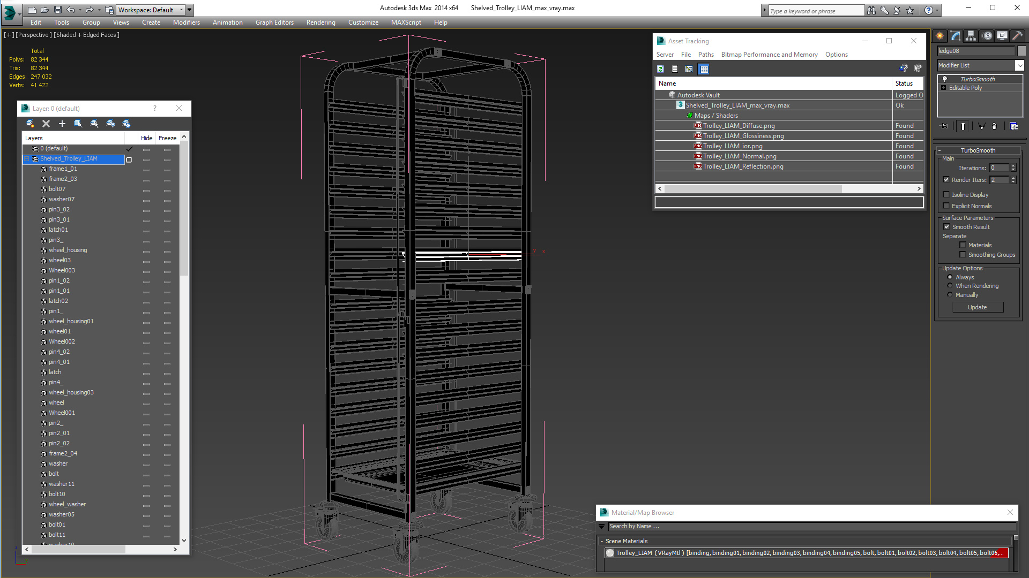
Task: Open the Motion command panel tab
Action: [987, 36]
